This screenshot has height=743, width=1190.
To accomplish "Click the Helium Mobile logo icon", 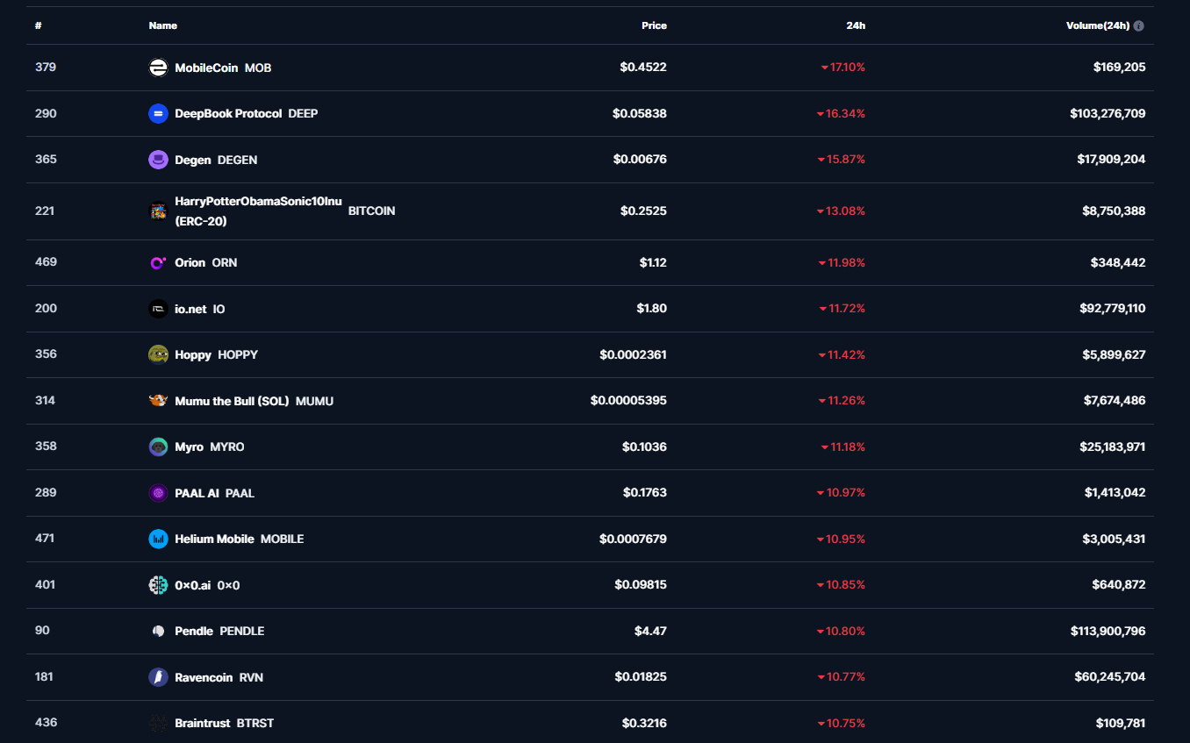I will pyautogui.click(x=158, y=539).
